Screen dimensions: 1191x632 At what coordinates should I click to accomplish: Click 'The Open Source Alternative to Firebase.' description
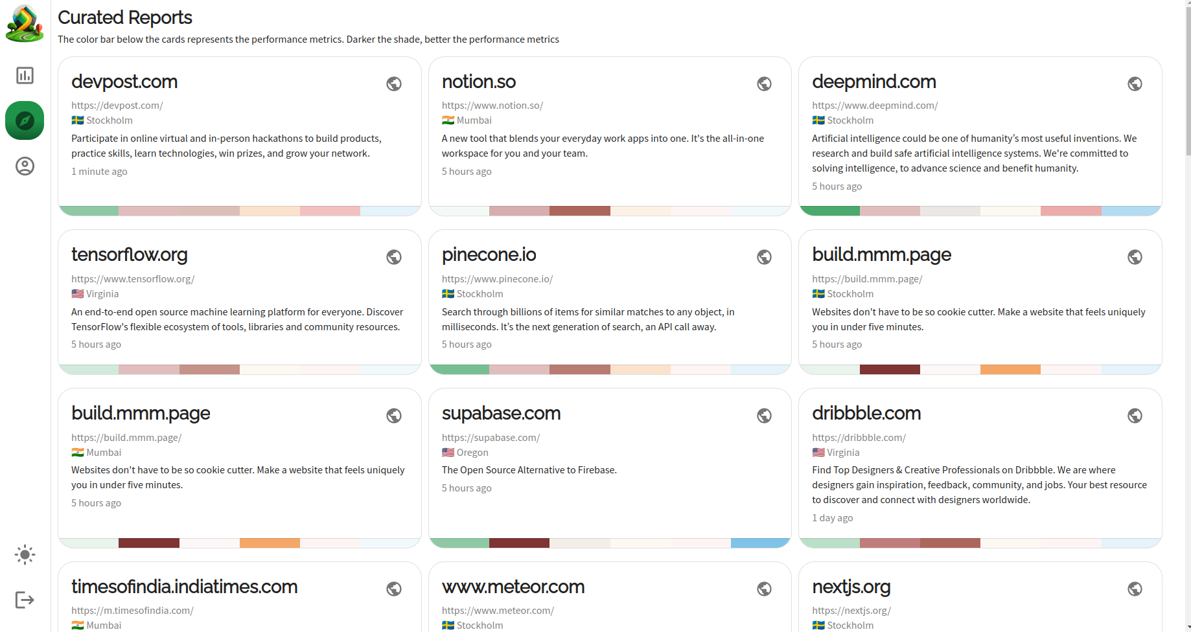click(x=529, y=470)
